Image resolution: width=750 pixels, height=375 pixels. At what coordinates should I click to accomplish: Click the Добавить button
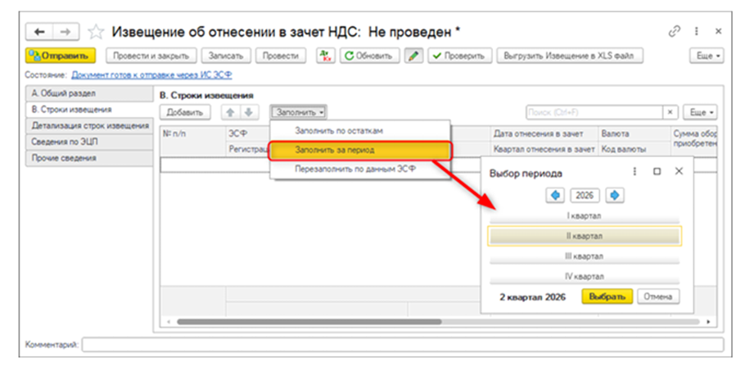tap(184, 112)
